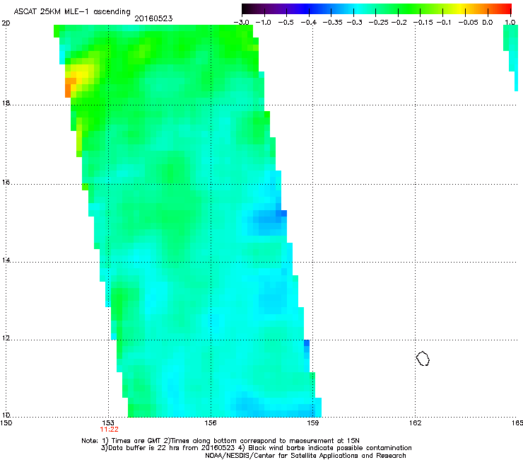The height and width of the screenshot is (460, 523).
Task: Click the longitude label 162
Action: (415, 423)
